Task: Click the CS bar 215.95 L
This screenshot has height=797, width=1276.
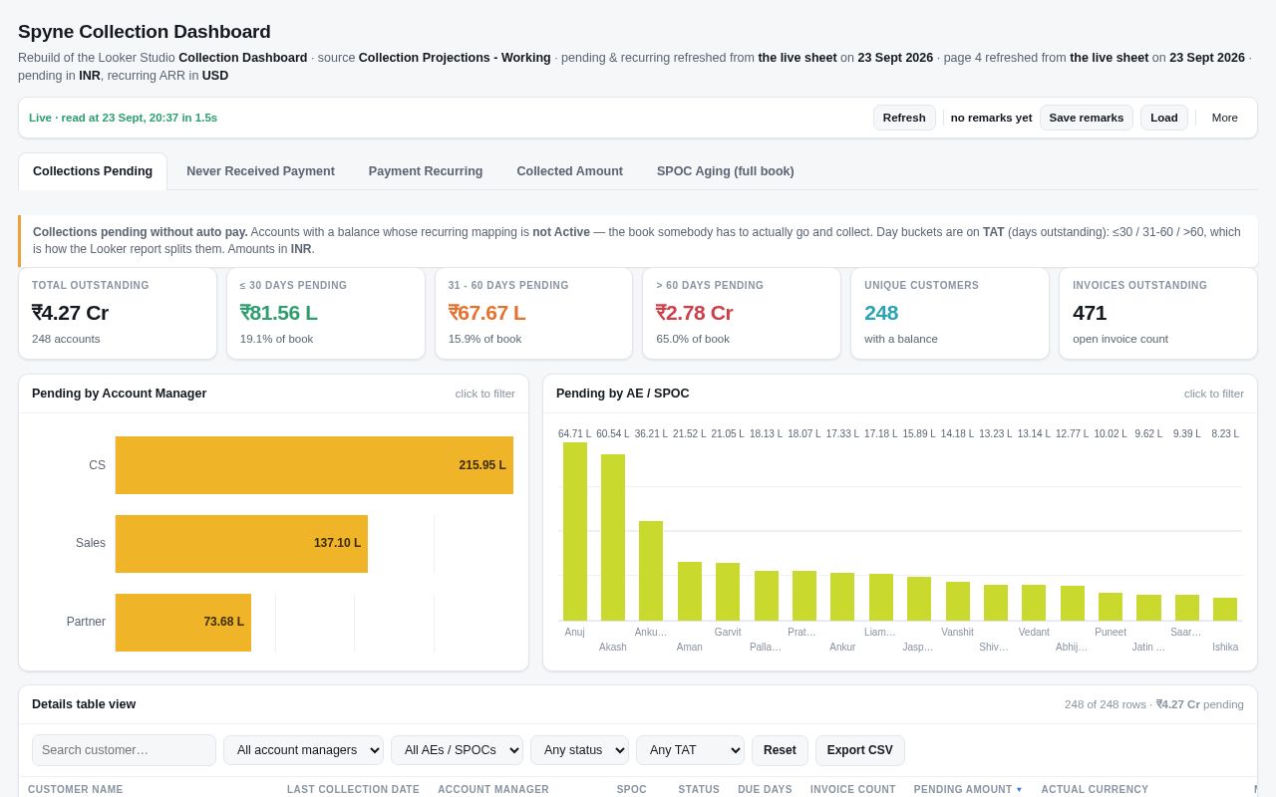Action: [x=314, y=465]
